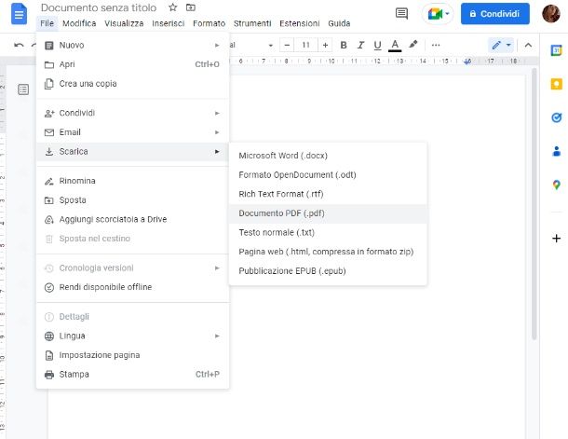Viewport: 568px width, 439px height.
Task: Open the font family dropdown arrow
Action: (270, 46)
